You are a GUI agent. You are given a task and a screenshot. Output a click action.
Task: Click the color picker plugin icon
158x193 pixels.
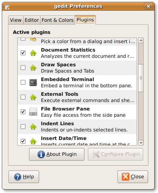coord(33,39)
